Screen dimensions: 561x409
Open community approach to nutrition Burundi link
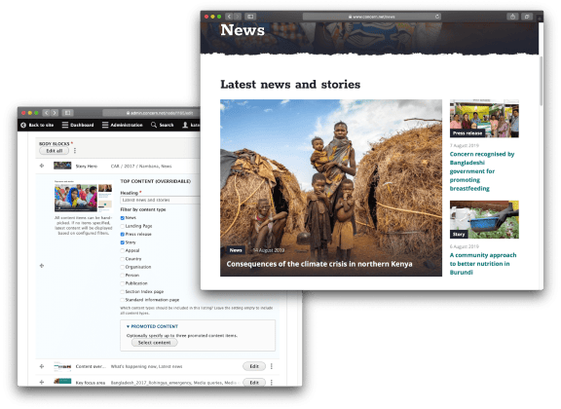click(x=483, y=264)
